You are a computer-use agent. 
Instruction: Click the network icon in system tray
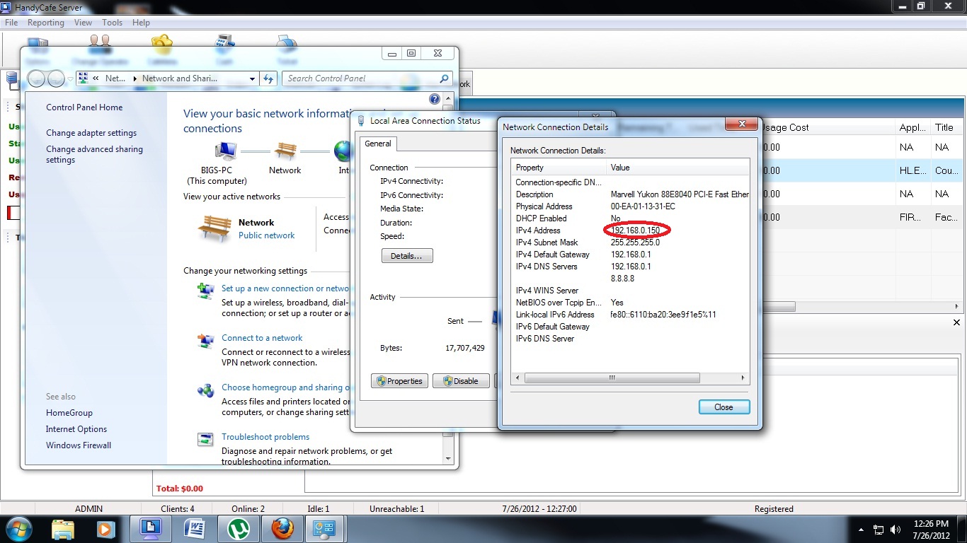879,529
